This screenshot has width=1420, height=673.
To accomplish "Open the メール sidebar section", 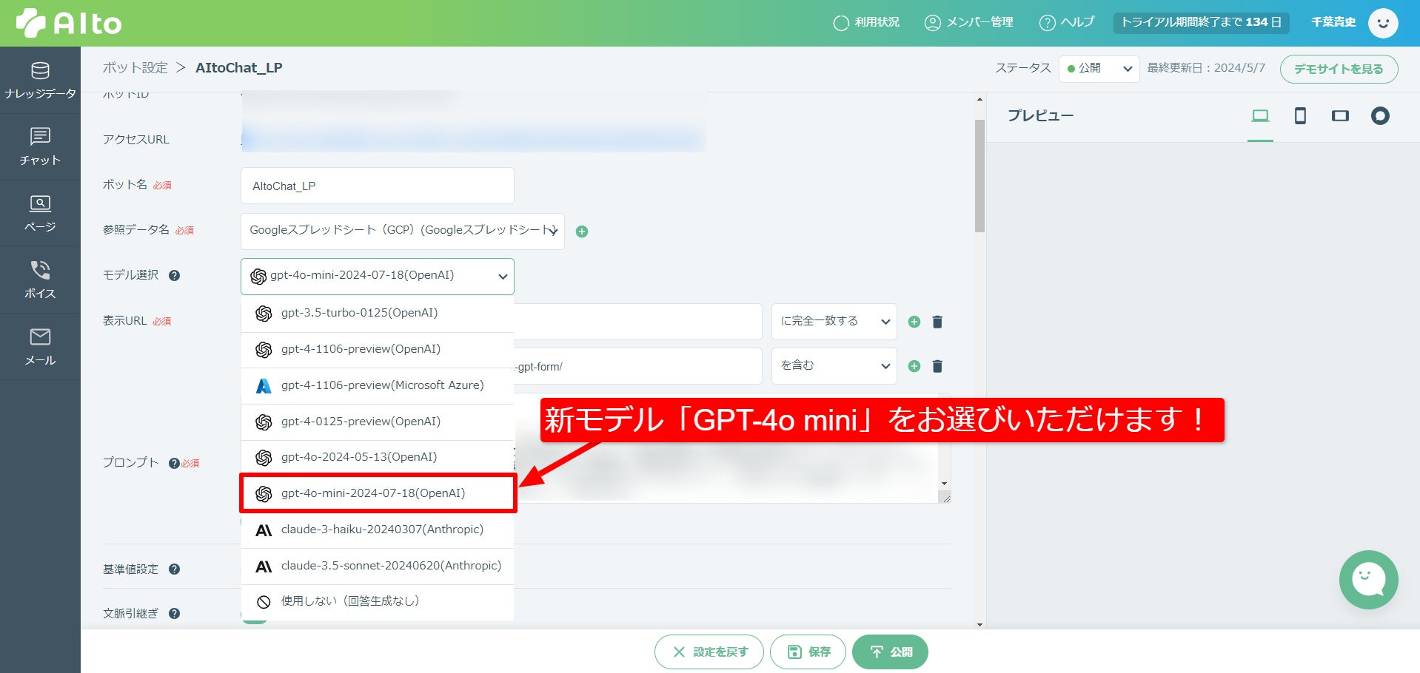I will 40,346.
